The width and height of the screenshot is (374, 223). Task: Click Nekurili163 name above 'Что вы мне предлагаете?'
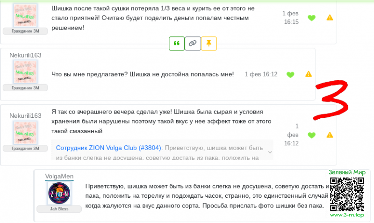(26, 55)
